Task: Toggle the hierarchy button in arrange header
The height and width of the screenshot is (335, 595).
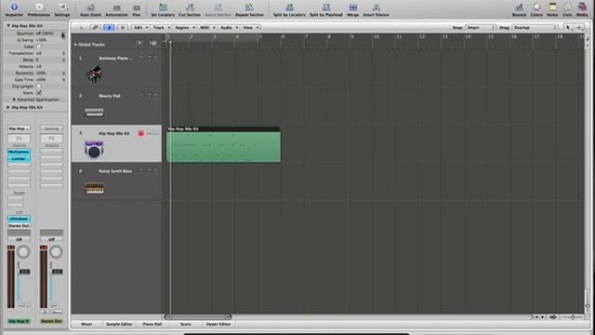Action: [82, 27]
